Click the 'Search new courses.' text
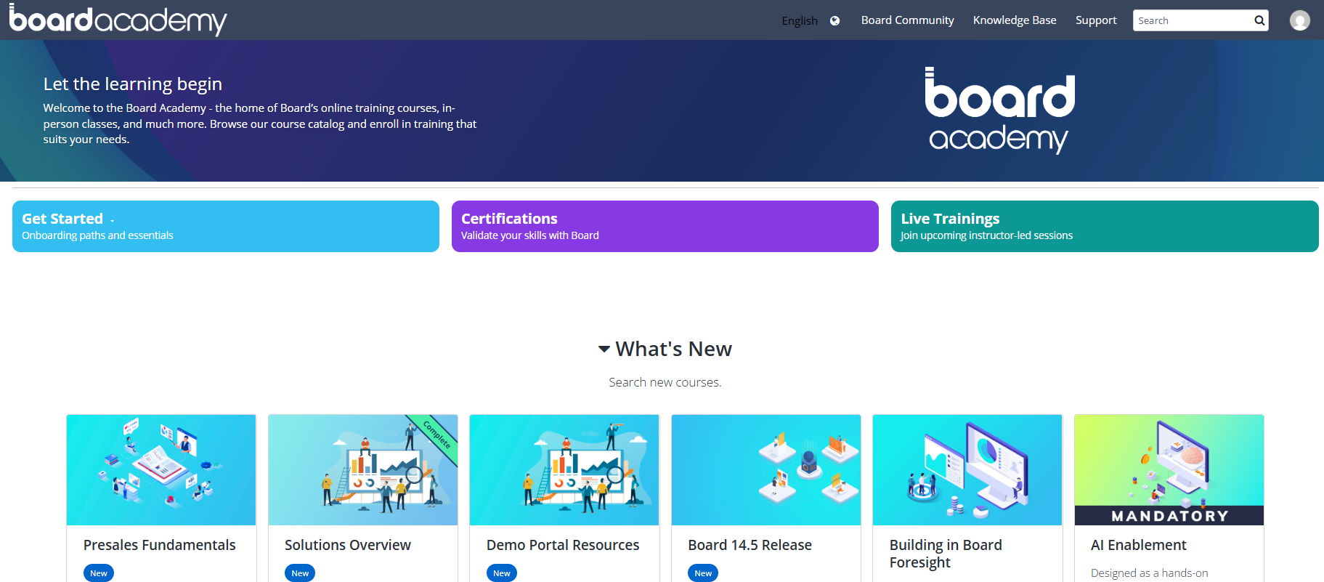The width and height of the screenshot is (1324, 582). point(665,382)
